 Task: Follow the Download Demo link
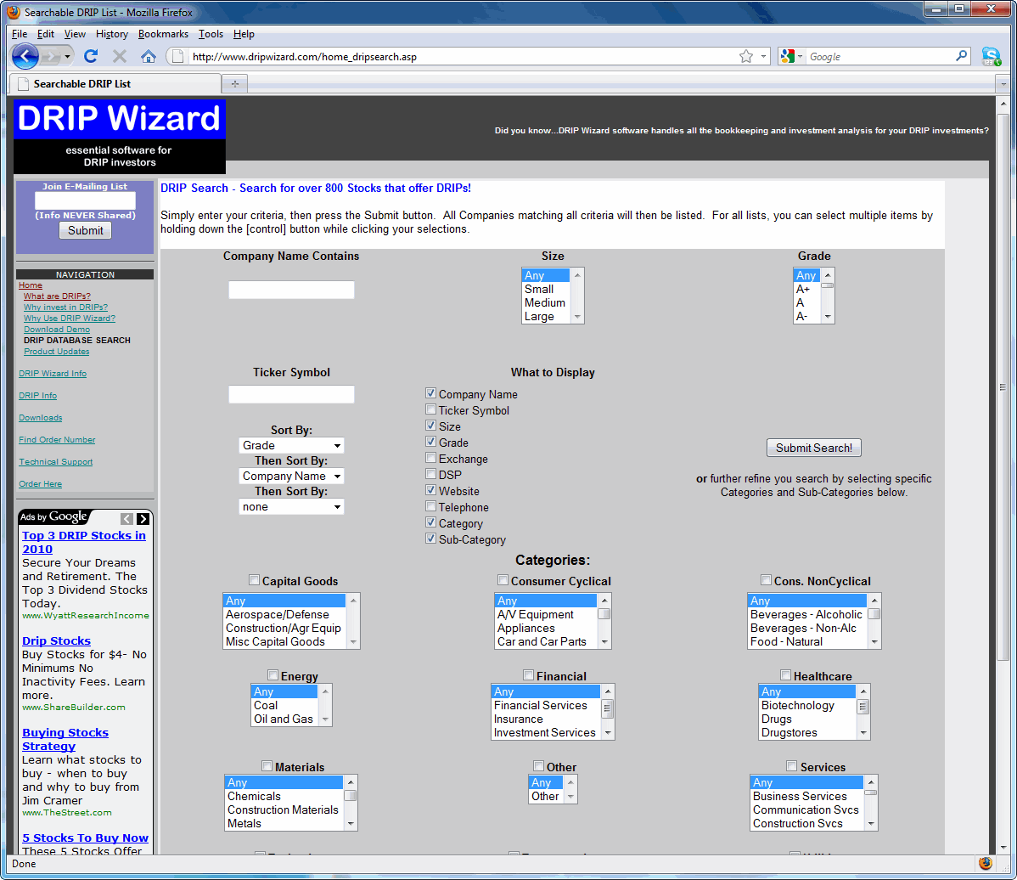[57, 330]
